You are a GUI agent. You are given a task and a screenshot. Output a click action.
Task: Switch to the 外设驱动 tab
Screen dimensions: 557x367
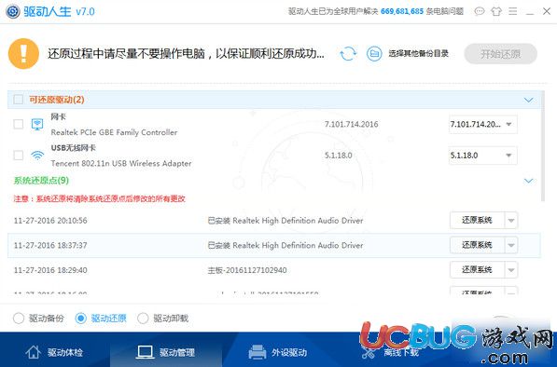(x=278, y=352)
